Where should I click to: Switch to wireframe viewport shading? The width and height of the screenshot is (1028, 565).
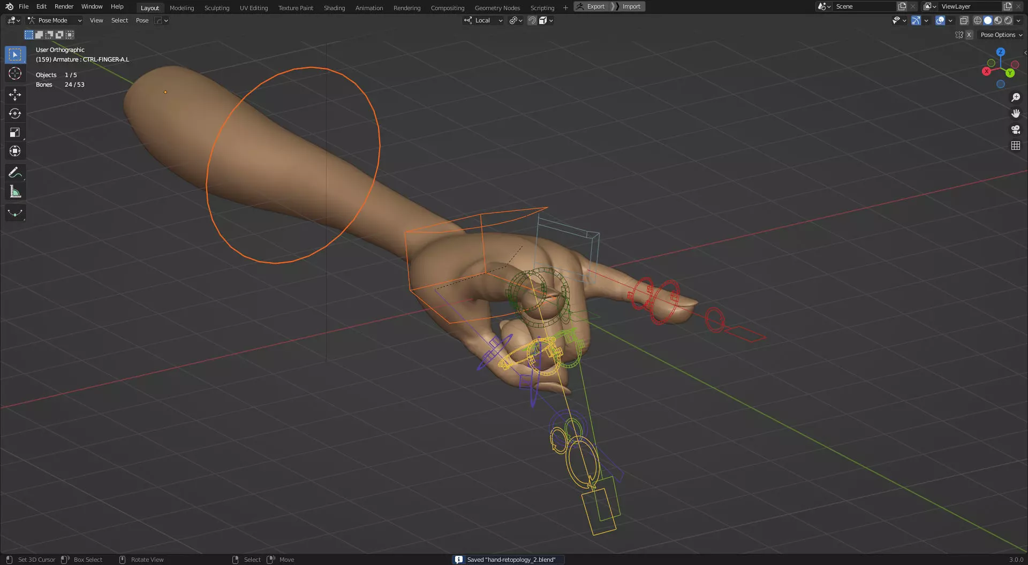pos(978,20)
